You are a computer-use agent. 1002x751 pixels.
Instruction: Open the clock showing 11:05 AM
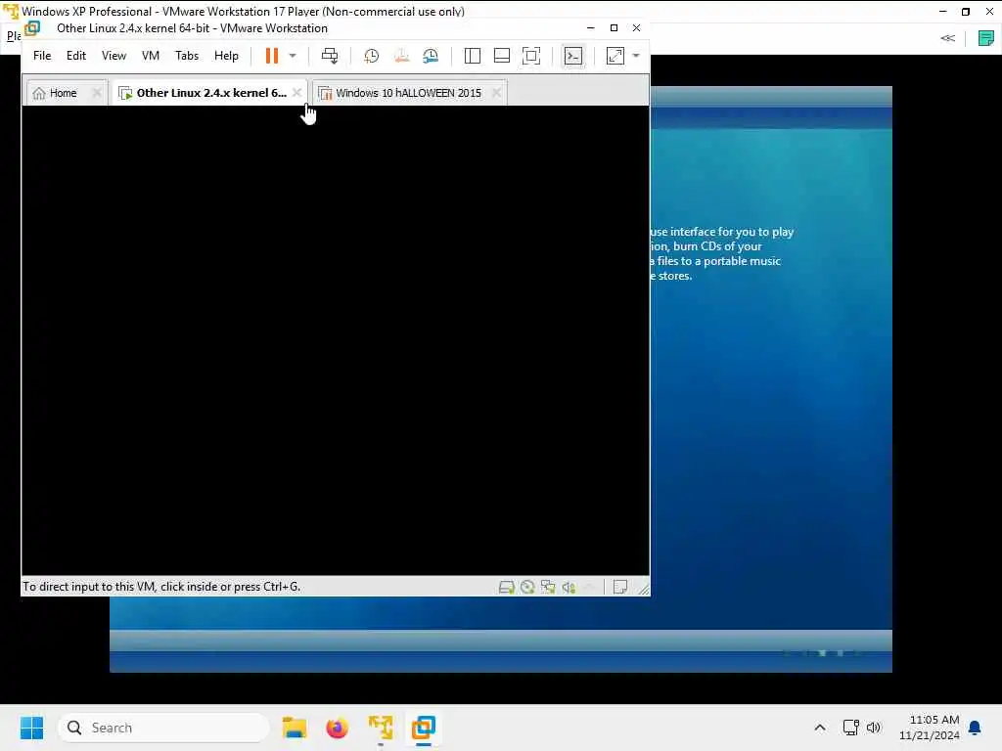click(x=930, y=728)
